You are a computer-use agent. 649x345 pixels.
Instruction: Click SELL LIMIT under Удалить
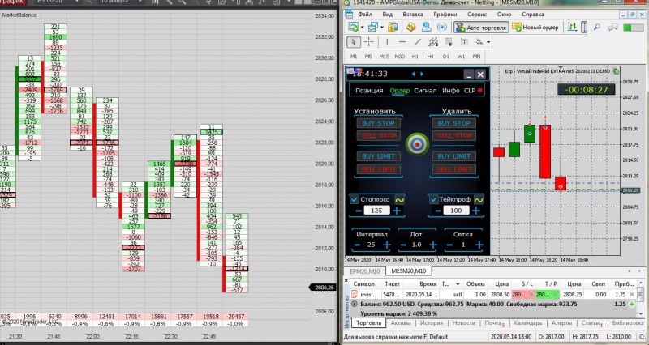(x=453, y=169)
